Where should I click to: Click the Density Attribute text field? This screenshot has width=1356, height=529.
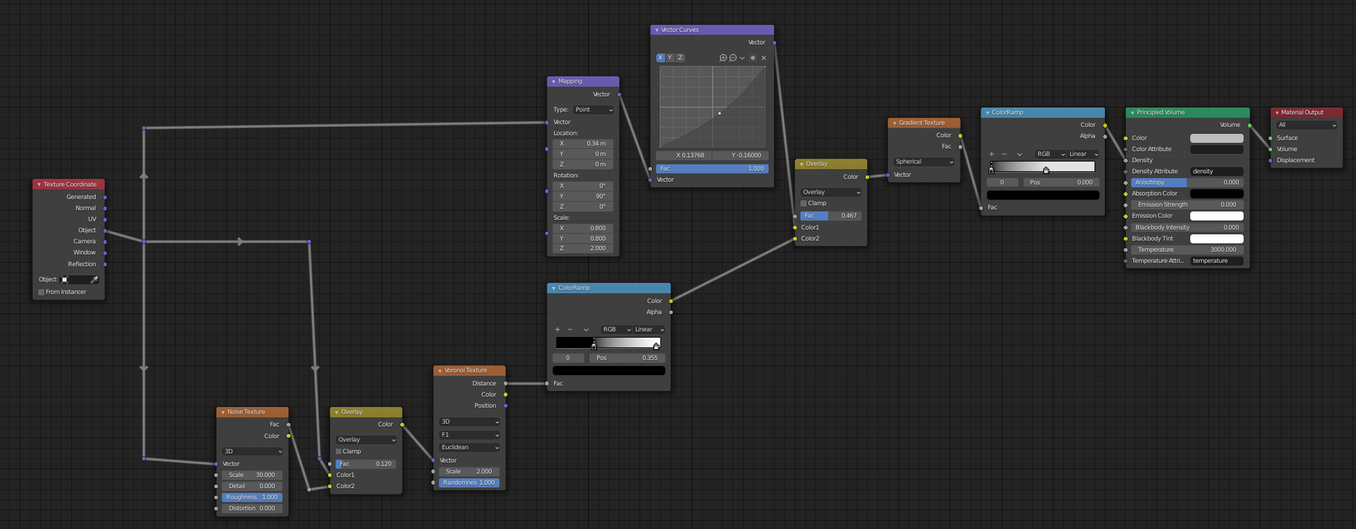[1216, 171]
